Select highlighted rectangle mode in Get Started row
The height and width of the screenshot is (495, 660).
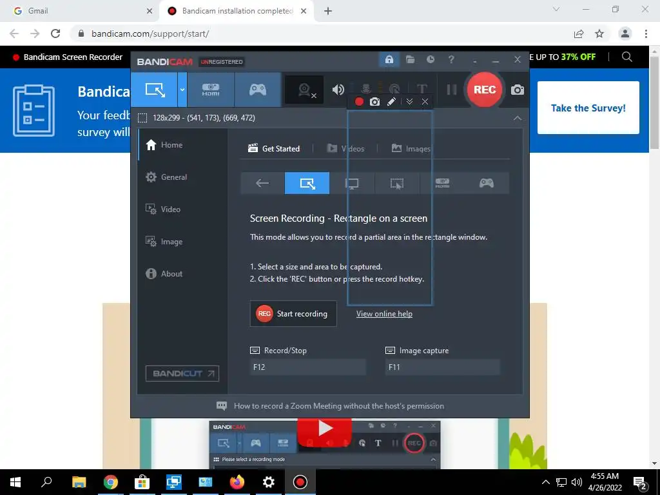pyautogui.click(x=307, y=183)
